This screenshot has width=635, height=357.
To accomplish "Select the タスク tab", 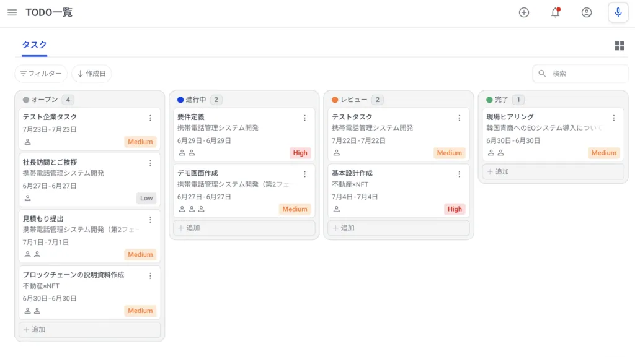I will (35, 45).
